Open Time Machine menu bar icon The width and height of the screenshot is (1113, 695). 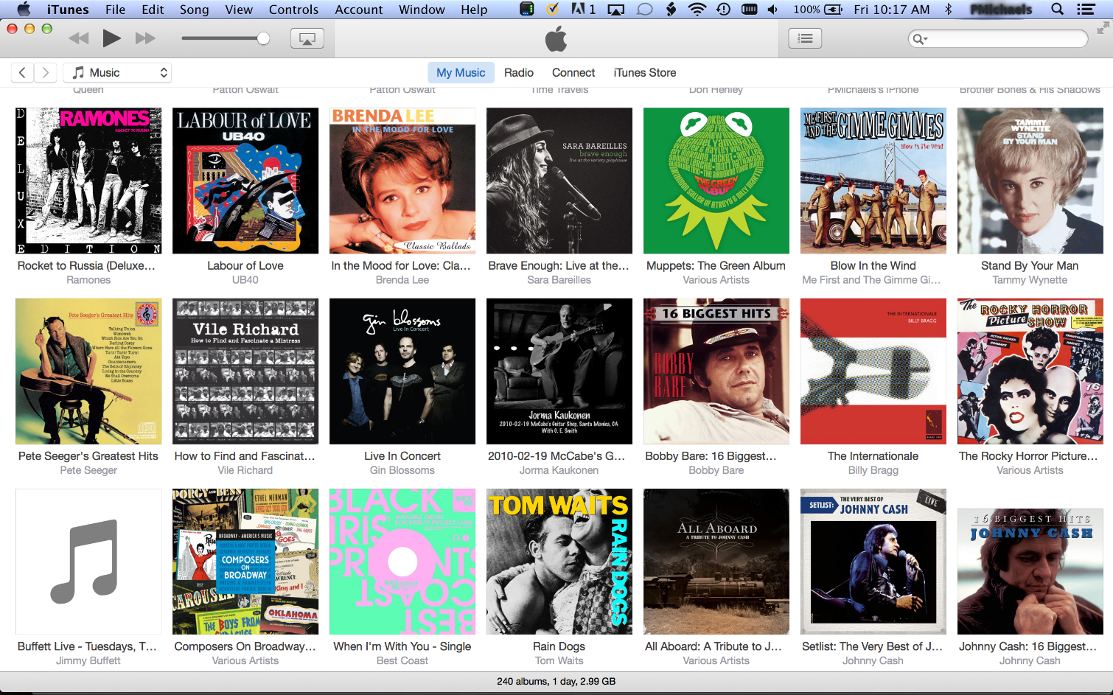[723, 10]
